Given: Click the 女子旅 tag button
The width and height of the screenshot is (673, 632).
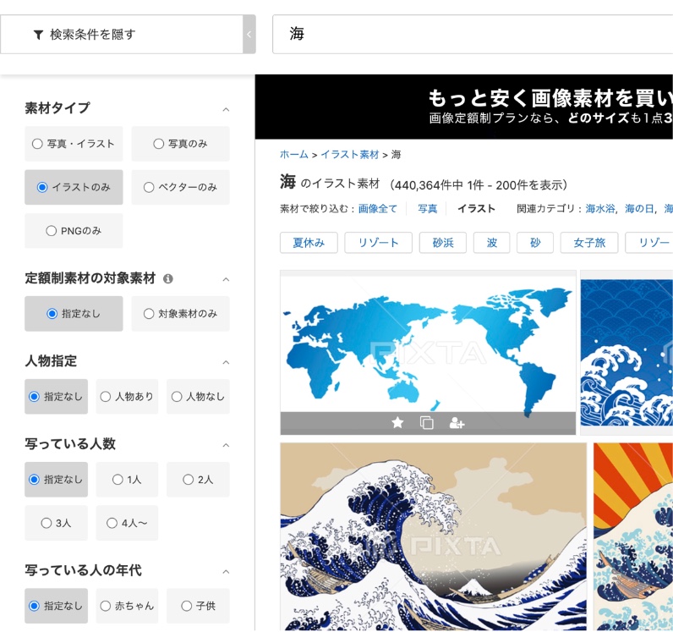Looking at the screenshot, I should coord(589,243).
